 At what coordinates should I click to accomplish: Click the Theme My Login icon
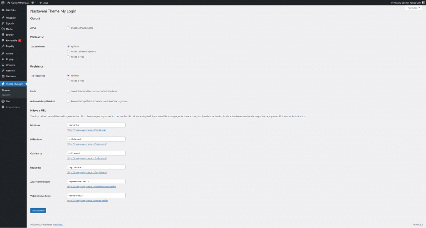(x=3, y=84)
